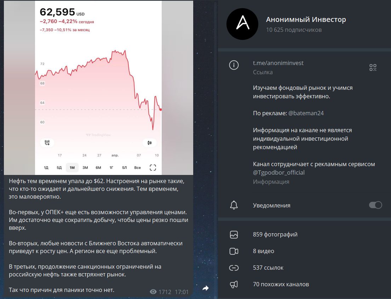Open the 537 shared links icon
The width and height of the screenshot is (391, 299).
pos(234,268)
